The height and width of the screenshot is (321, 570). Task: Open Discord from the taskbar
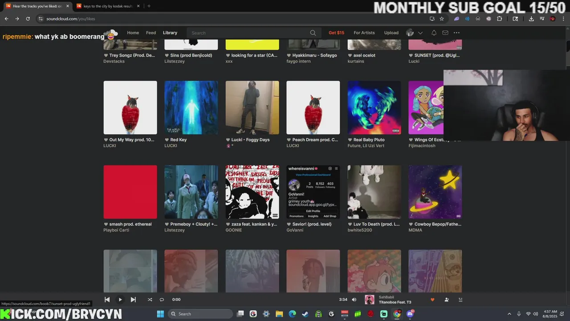coord(410,314)
